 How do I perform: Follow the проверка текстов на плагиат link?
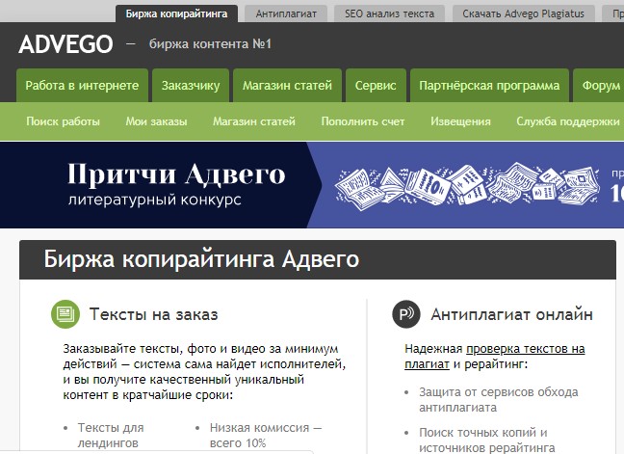tap(495, 357)
